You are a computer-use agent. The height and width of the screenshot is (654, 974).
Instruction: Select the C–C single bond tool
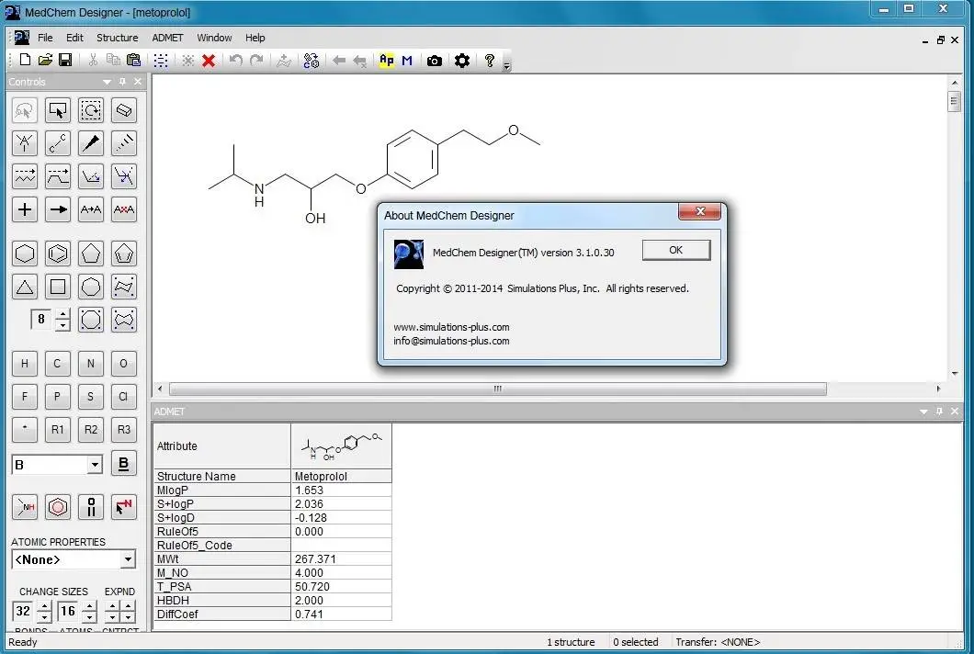58,143
